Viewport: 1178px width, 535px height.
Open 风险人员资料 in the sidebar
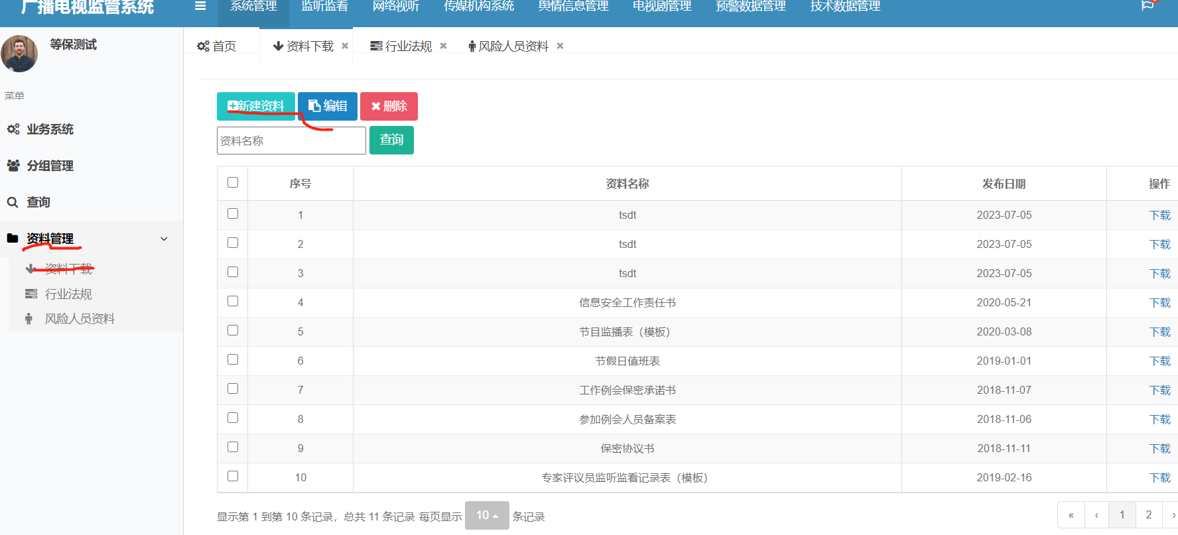[80, 319]
